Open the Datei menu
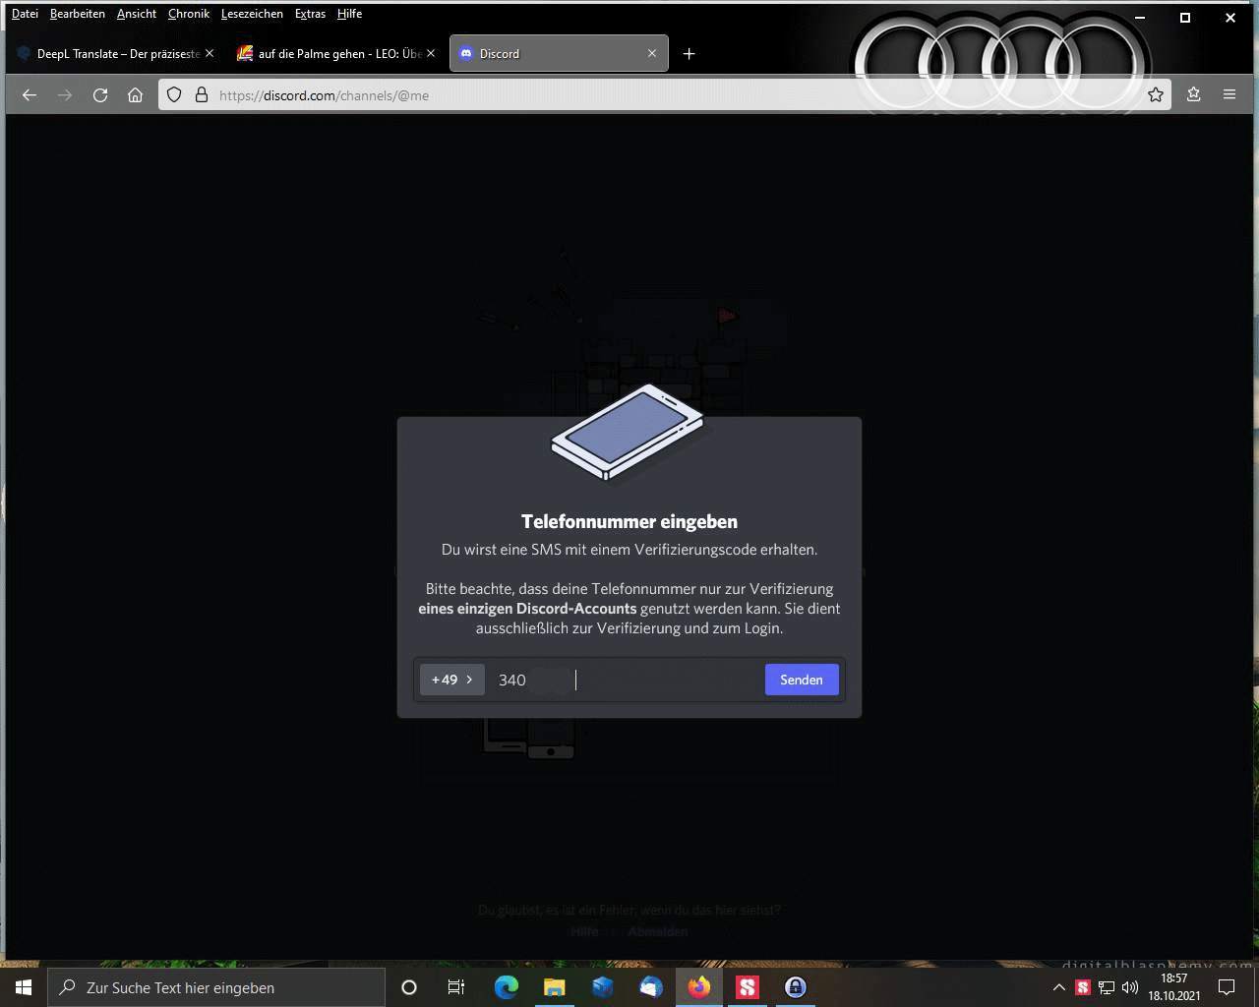The height and width of the screenshot is (1007, 1259). 25,14
